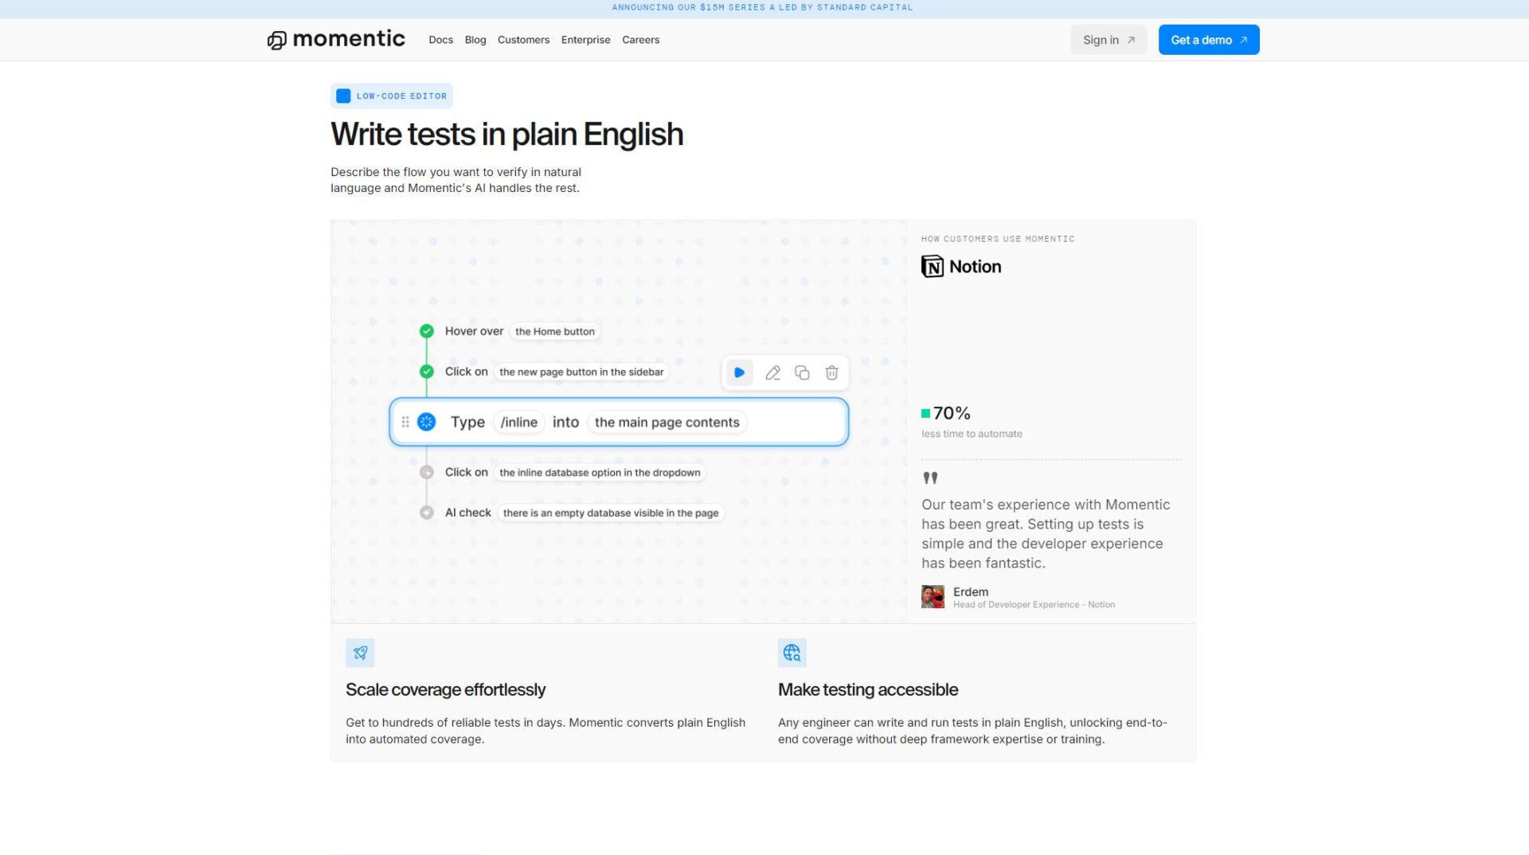The image size is (1529, 855).
Task: Open the Series A announcement banner
Action: coord(762,8)
